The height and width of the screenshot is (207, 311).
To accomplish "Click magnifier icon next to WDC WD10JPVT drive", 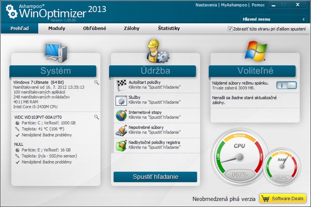I will (96, 117).
